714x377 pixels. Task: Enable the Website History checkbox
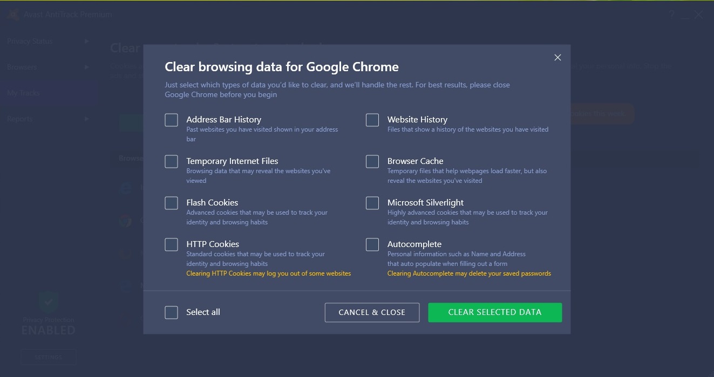pos(372,120)
